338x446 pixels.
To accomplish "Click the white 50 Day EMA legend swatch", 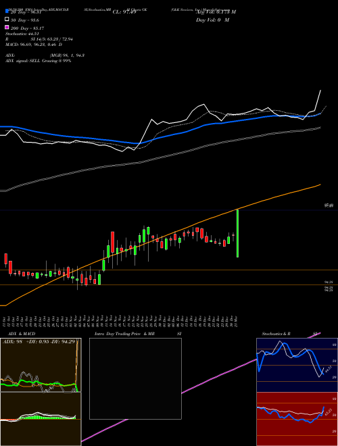I will (x=7, y=20).
